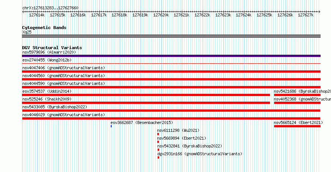Click the 127620k ruler tick label

[161, 15]
